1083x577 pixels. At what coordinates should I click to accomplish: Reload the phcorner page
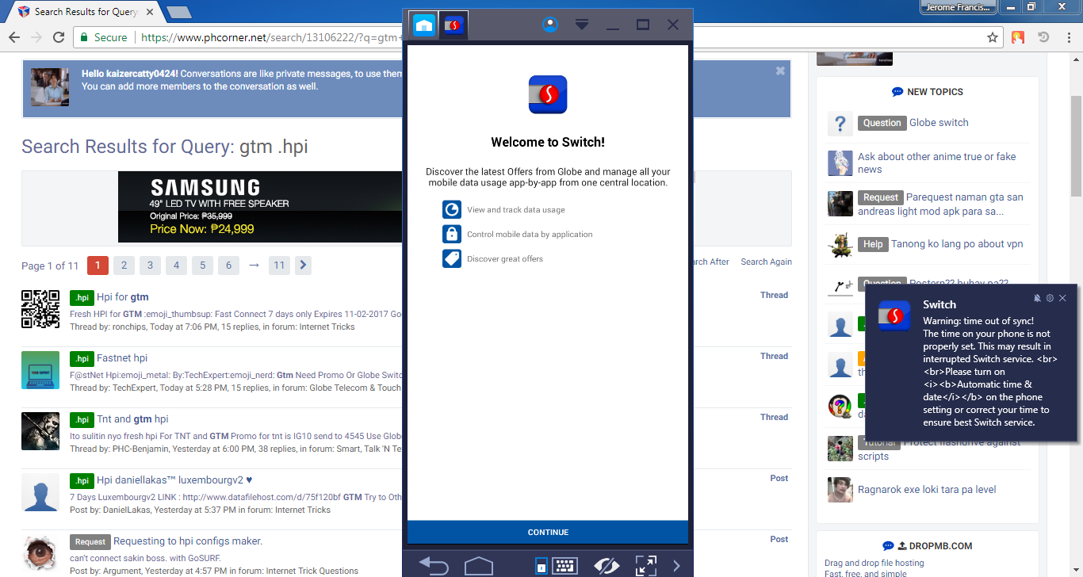point(59,37)
